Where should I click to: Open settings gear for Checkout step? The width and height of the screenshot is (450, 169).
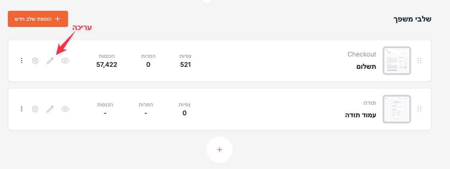pyautogui.click(x=35, y=61)
